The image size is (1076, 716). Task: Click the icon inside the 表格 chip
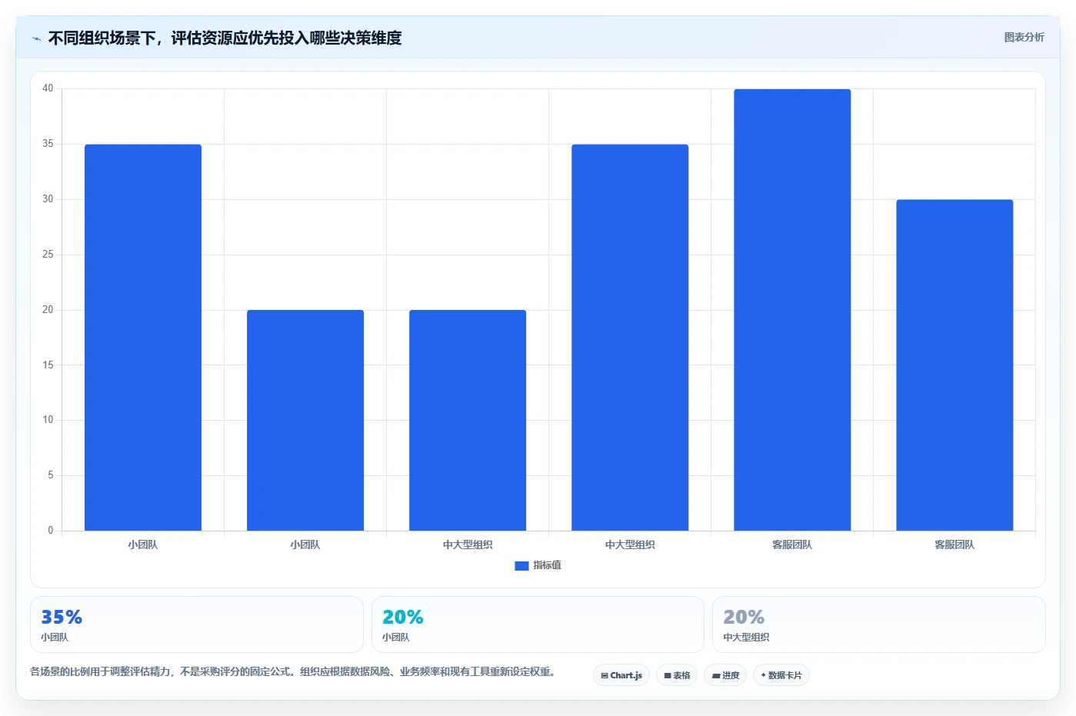668,676
